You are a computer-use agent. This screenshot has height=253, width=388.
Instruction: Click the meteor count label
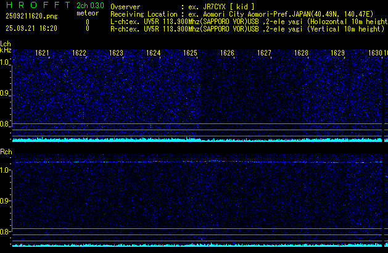[87, 13]
